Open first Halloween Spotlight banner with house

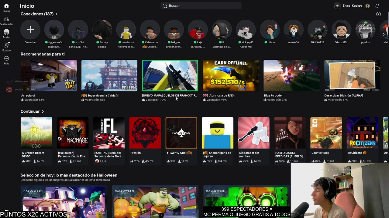[64, 202]
